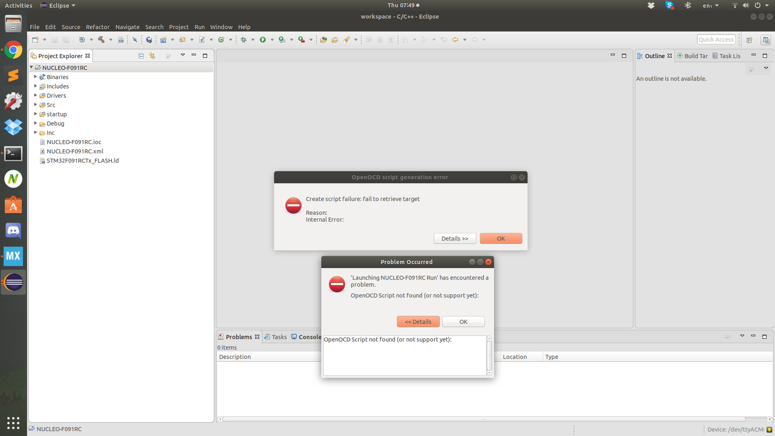Open the Project menu

point(179,27)
